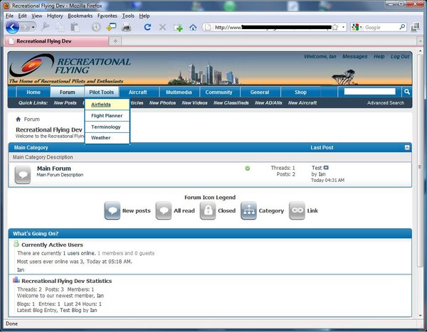
Task: Click the Firefox back arrow button
Action: pos(12,27)
